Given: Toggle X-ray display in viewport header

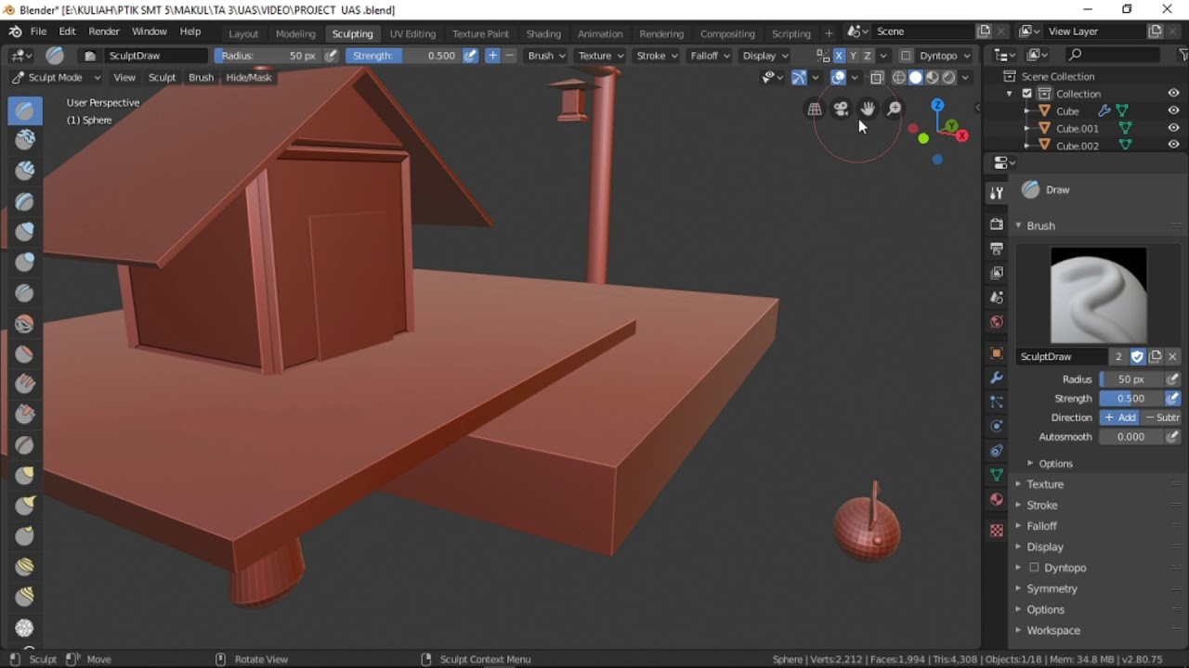Looking at the screenshot, I should (x=876, y=78).
